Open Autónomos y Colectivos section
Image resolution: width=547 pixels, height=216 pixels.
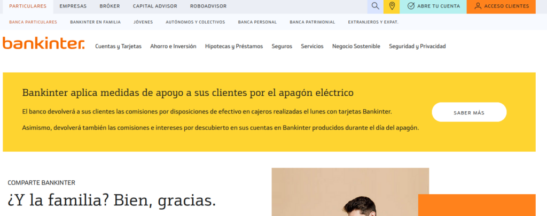[196, 22]
